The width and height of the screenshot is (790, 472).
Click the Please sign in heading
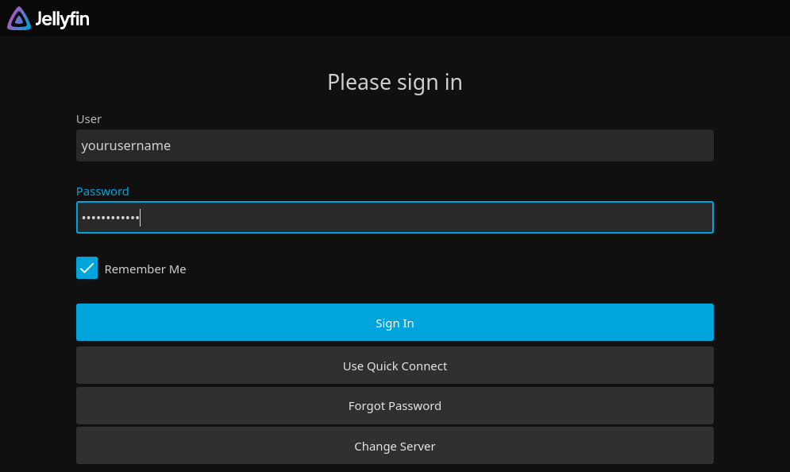pos(395,82)
